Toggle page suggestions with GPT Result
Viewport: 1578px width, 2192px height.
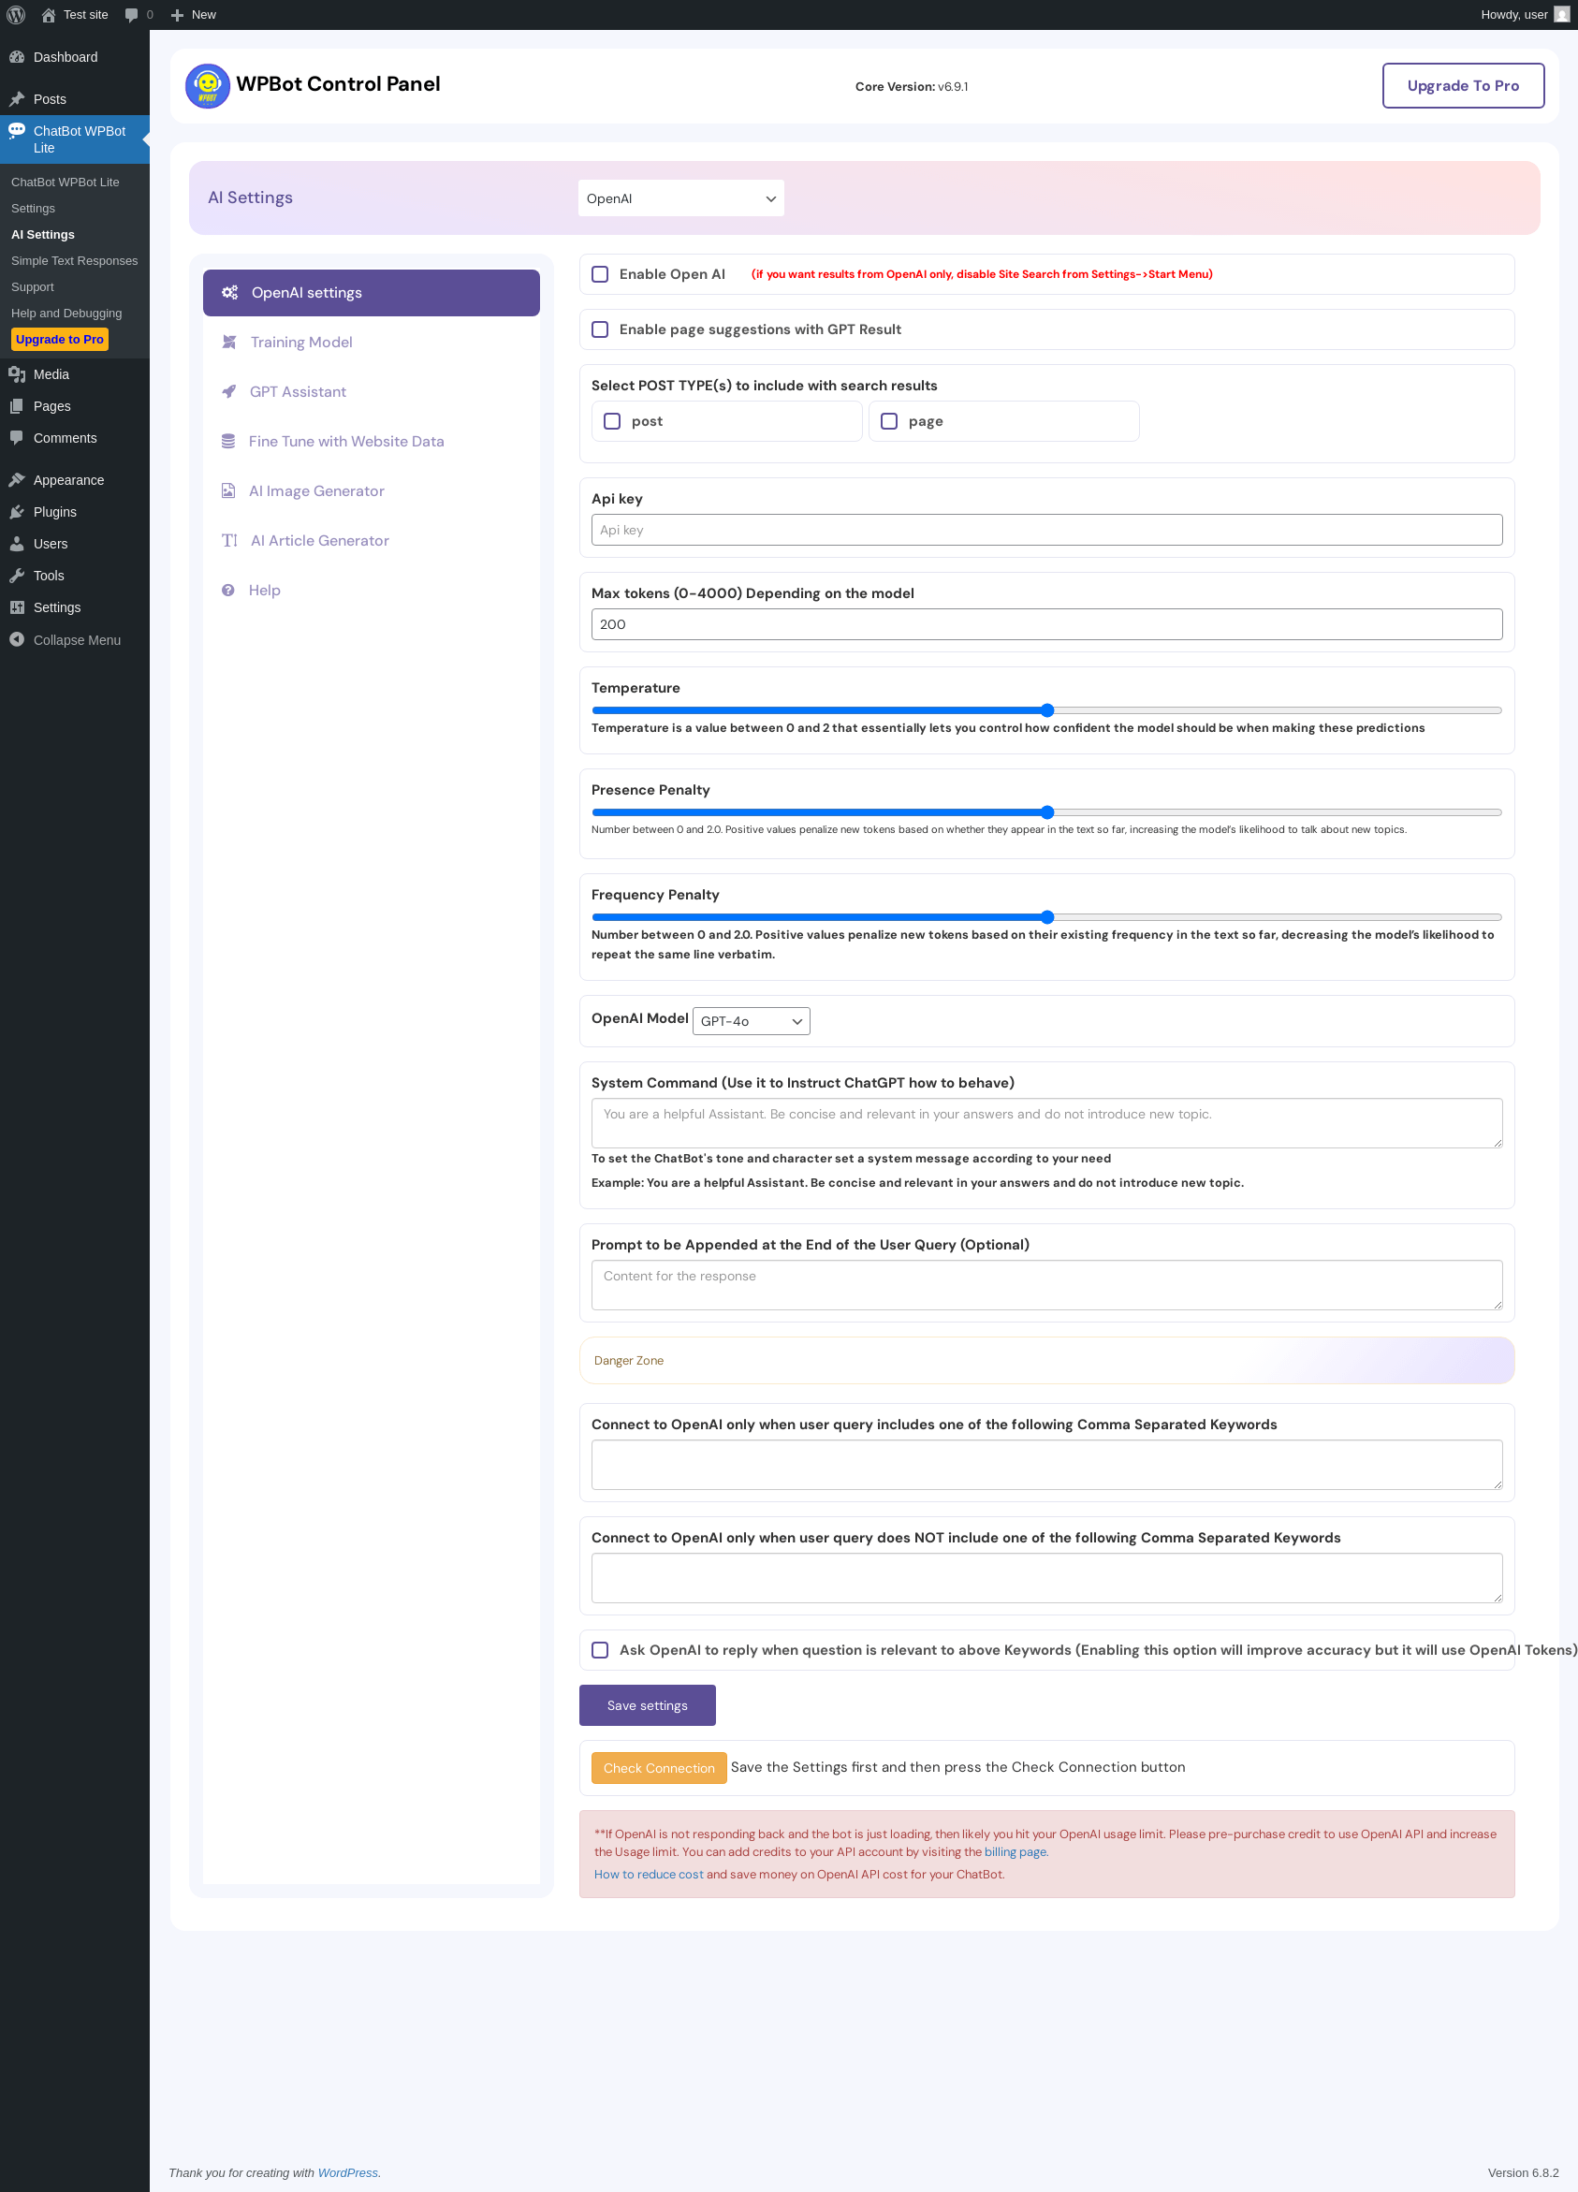(600, 329)
